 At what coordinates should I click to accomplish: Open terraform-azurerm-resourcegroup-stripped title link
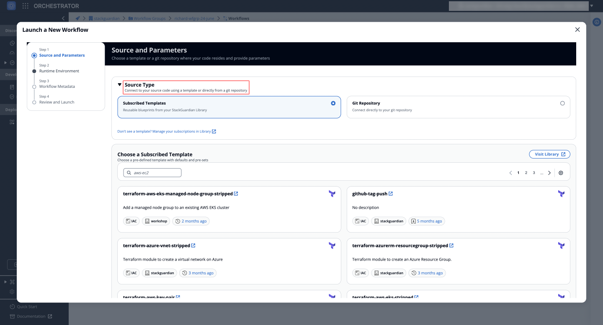tap(400, 246)
